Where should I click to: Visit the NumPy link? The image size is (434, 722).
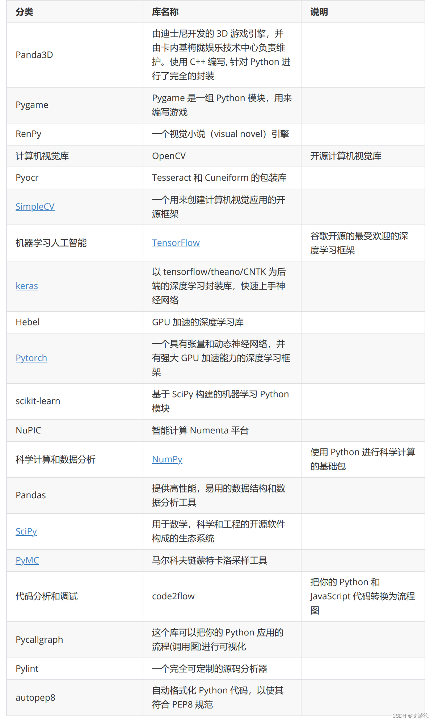[x=167, y=459]
